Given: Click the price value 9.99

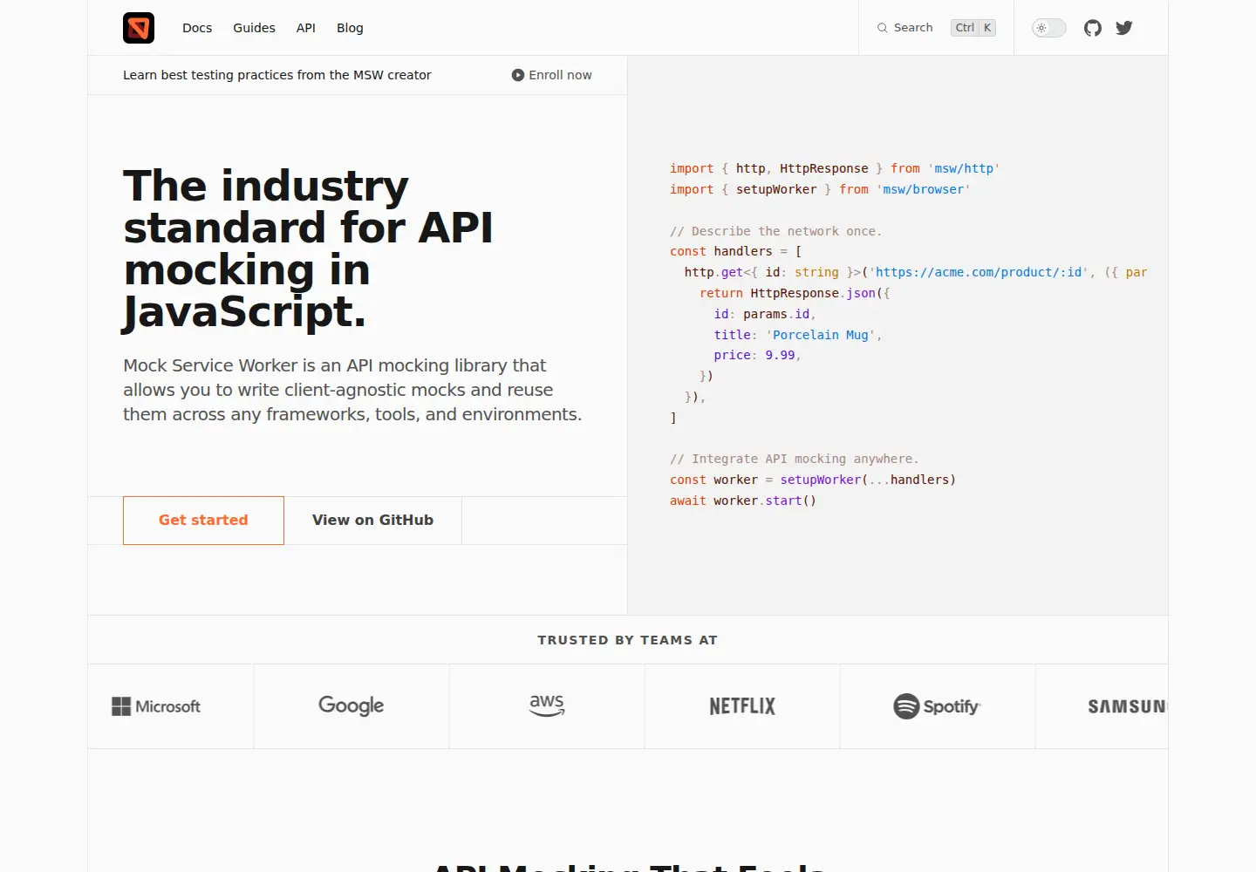Looking at the screenshot, I should pos(780,355).
